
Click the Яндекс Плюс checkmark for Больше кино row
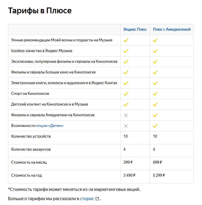(x=126, y=73)
